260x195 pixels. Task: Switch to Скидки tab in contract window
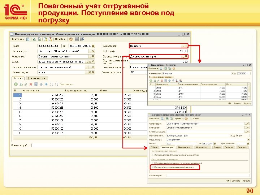217,147
